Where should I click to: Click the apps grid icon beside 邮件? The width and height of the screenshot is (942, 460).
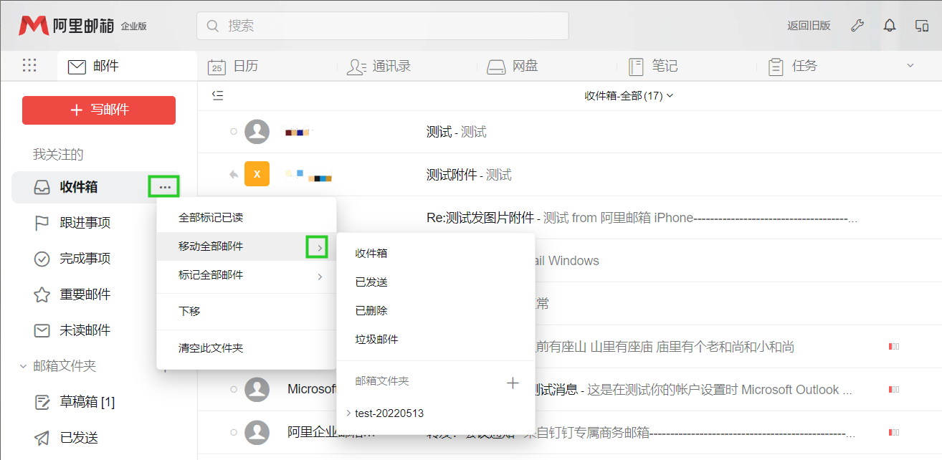click(x=29, y=65)
